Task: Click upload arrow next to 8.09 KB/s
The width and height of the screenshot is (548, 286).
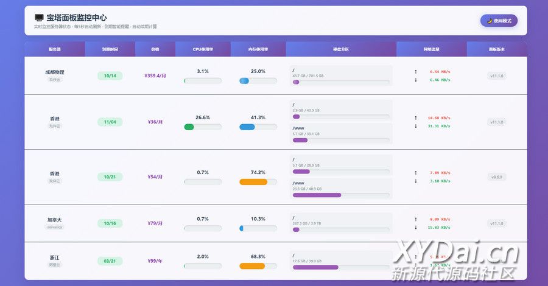Action: 416,219
